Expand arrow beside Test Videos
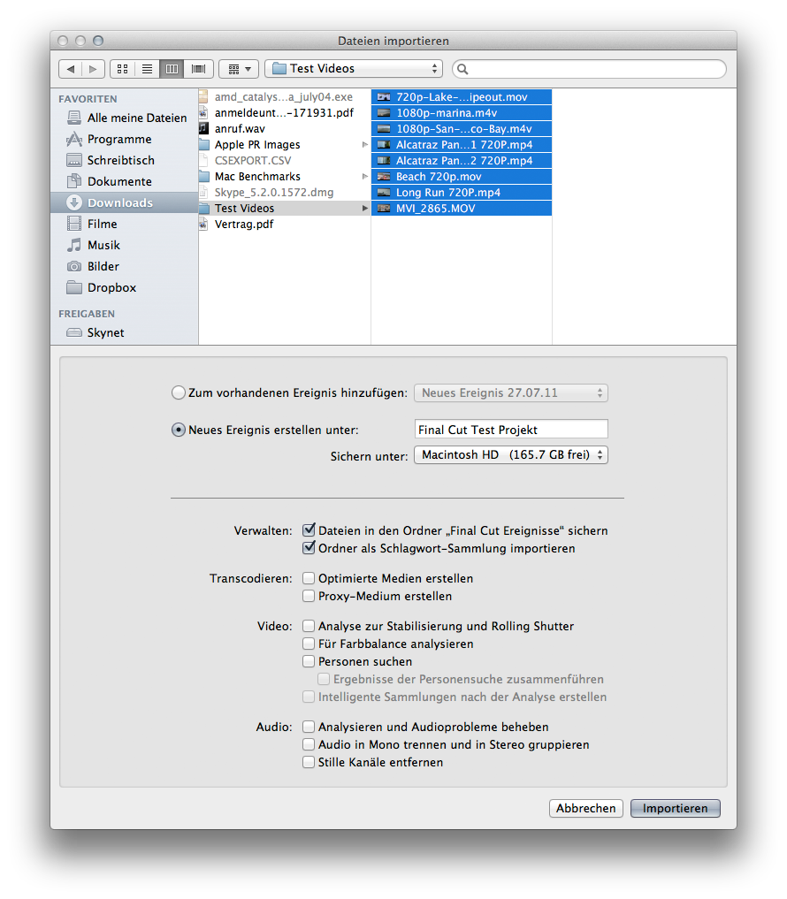 click(364, 208)
